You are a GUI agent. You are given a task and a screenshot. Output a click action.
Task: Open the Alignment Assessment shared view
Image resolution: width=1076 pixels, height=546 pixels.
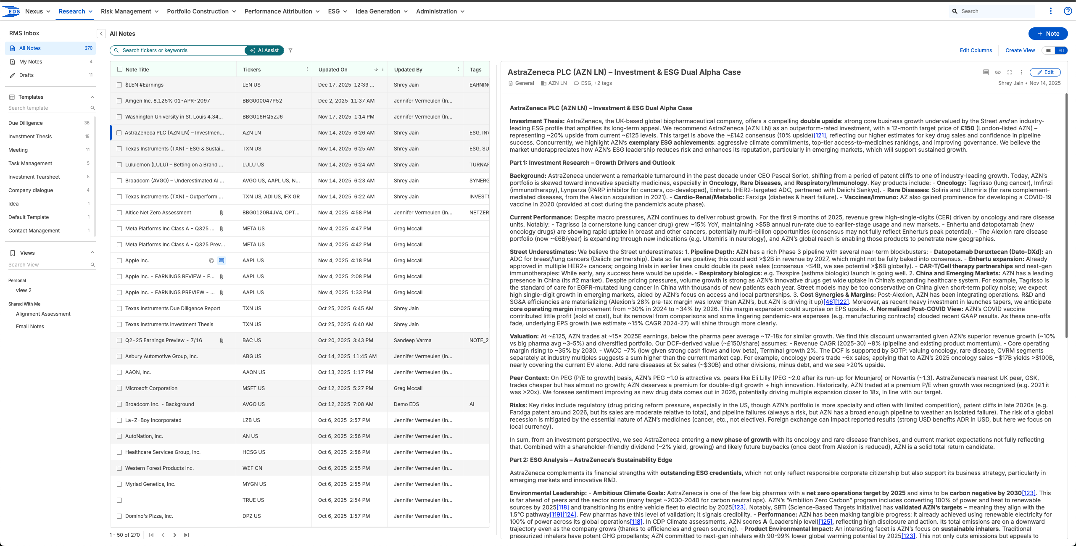[43, 314]
